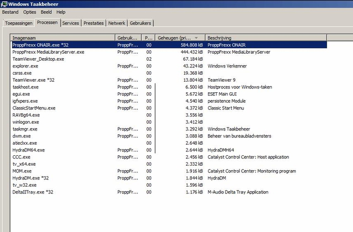Open the Bestand menu

click(10, 12)
